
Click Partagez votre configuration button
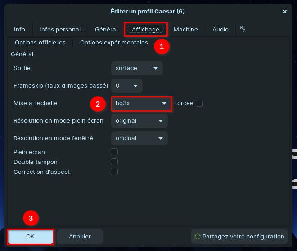pos(239,237)
